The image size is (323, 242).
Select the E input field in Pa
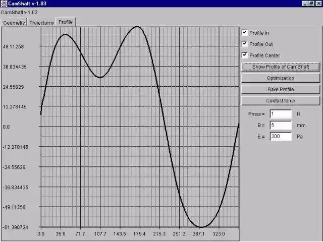(x=280, y=136)
